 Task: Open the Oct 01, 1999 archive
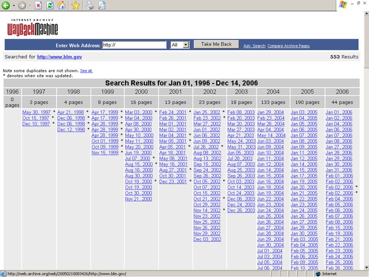[105, 141]
